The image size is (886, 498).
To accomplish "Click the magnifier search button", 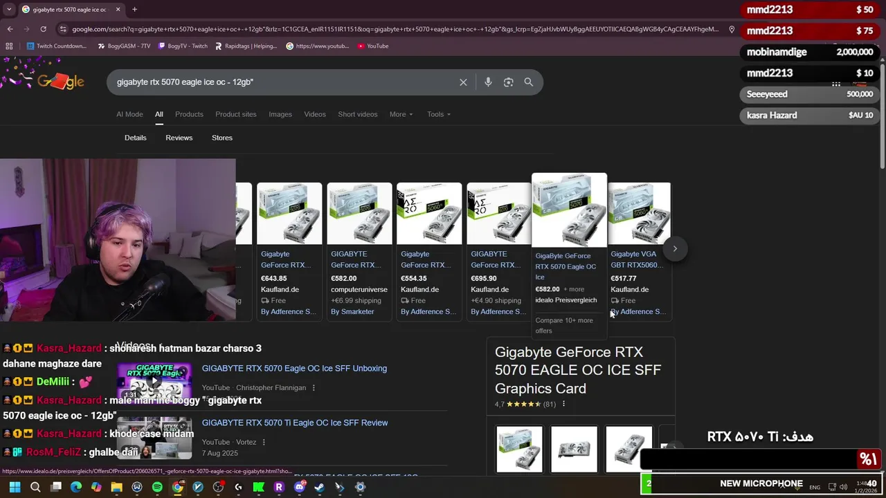I will pyautogui.click(x=529, y=82).
